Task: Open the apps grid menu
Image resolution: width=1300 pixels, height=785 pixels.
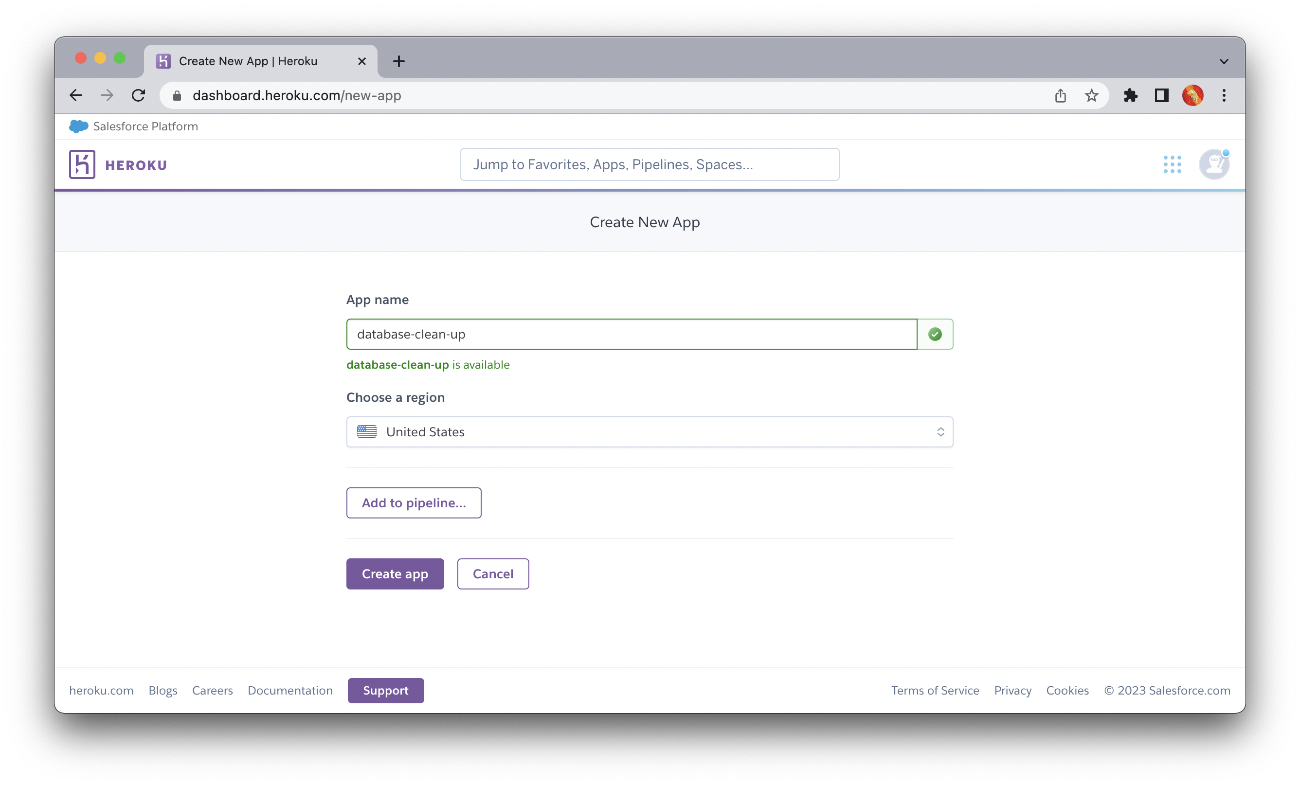Action: [1173, 164]
